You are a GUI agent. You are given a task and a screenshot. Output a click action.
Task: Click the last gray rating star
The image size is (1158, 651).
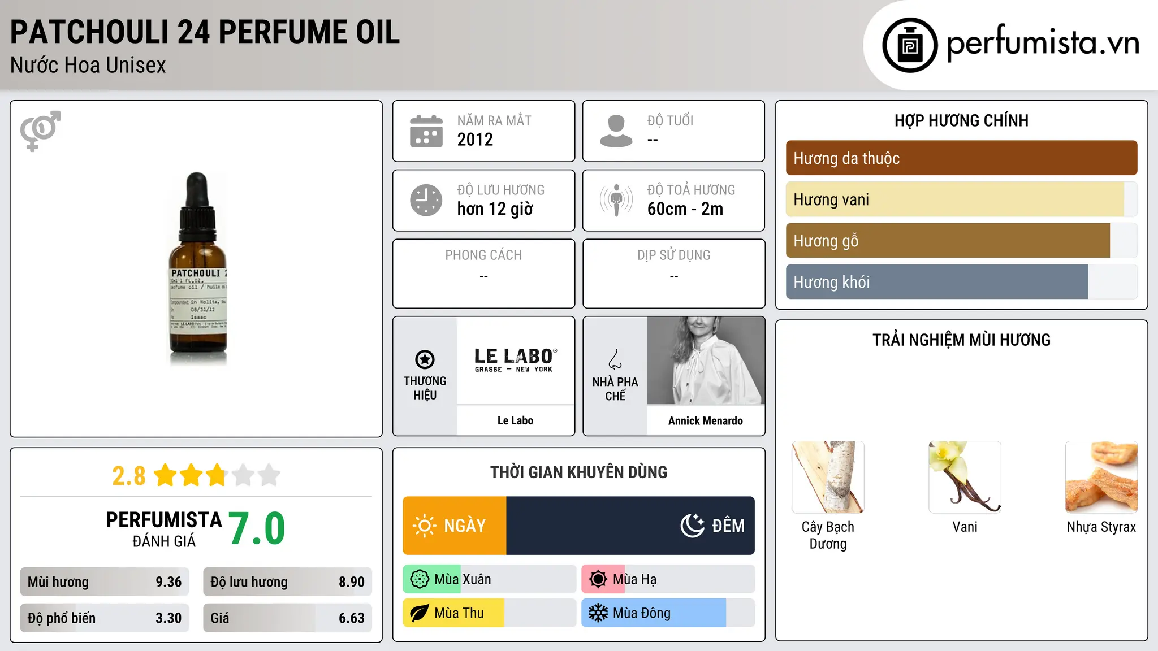click(269, 475)
